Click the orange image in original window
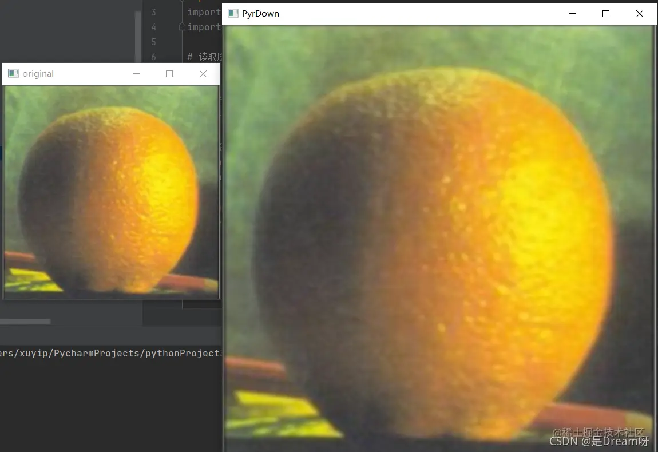The width and height of the screenshot is (658, 452). coord(111,192)
